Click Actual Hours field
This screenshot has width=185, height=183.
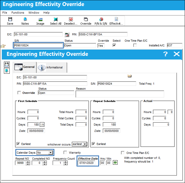click(159, 112)
